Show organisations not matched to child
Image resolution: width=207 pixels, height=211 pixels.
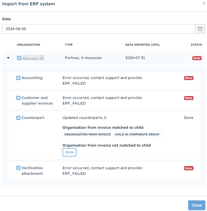pos(69,152)
